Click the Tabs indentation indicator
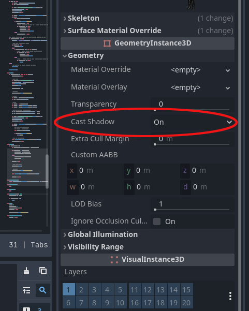249x311 pixels. (x=39, y=245)
